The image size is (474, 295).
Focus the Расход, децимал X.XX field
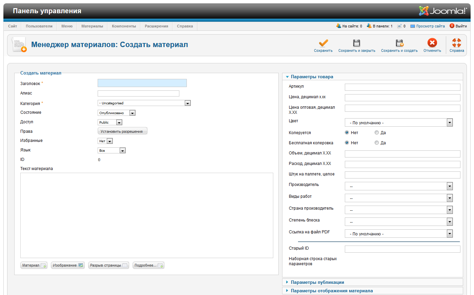[x=402, y=164]
